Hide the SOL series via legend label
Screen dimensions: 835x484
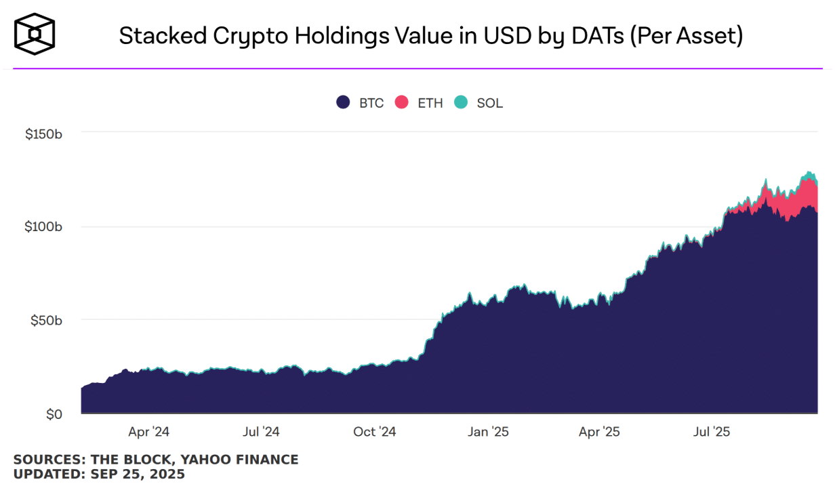[490, 104]
